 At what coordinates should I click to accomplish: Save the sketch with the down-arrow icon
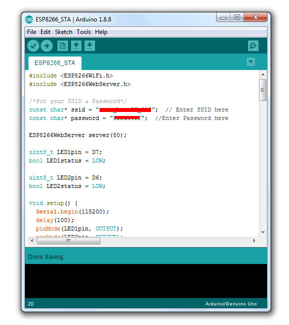90,46
